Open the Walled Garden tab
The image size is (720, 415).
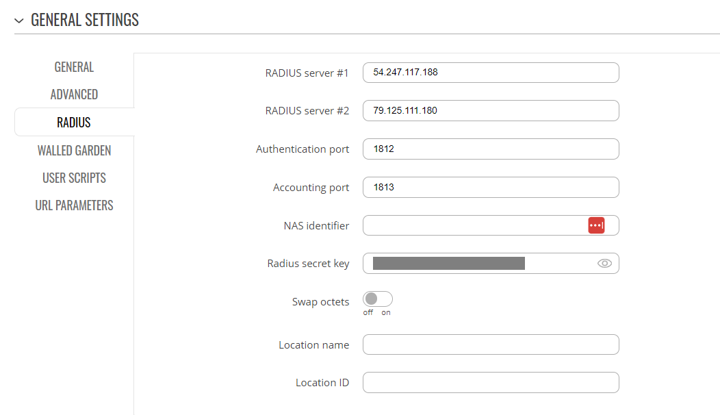74,151
